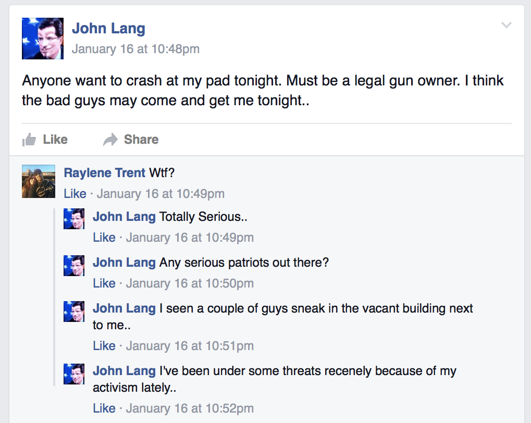Click the Share arrow icon
This screenshot has width=531, height=423.
click(110, 140)
